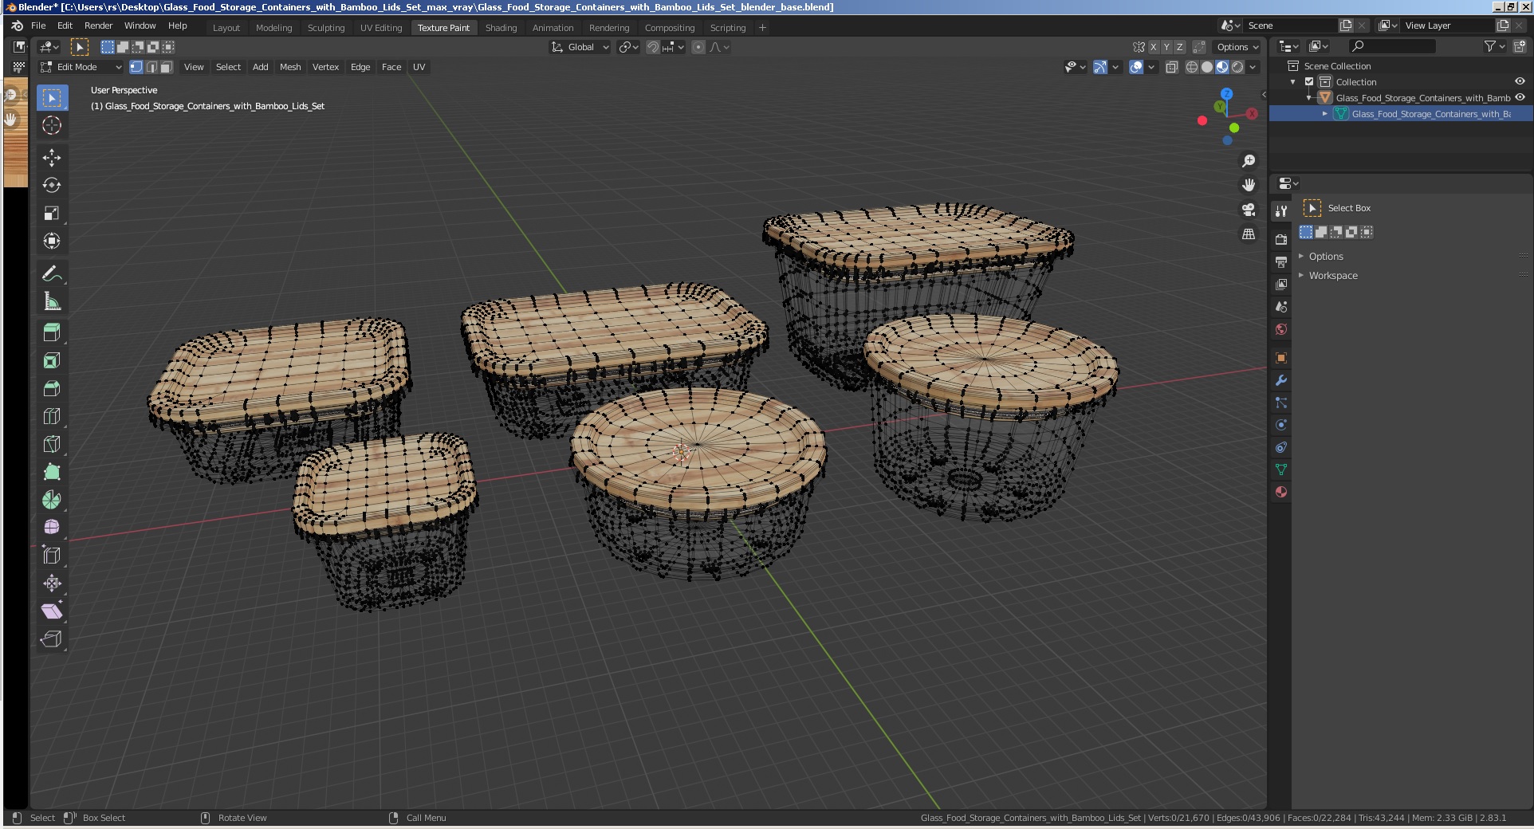Toggle camera view icon
The width and height of the screenshot is (1534, 829).
(1249, 210)
